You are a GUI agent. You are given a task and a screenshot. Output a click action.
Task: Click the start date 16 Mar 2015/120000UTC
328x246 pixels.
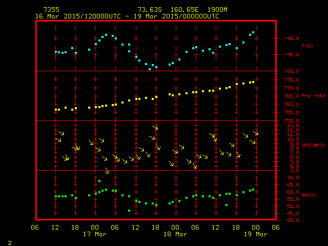tap(78, 16)
